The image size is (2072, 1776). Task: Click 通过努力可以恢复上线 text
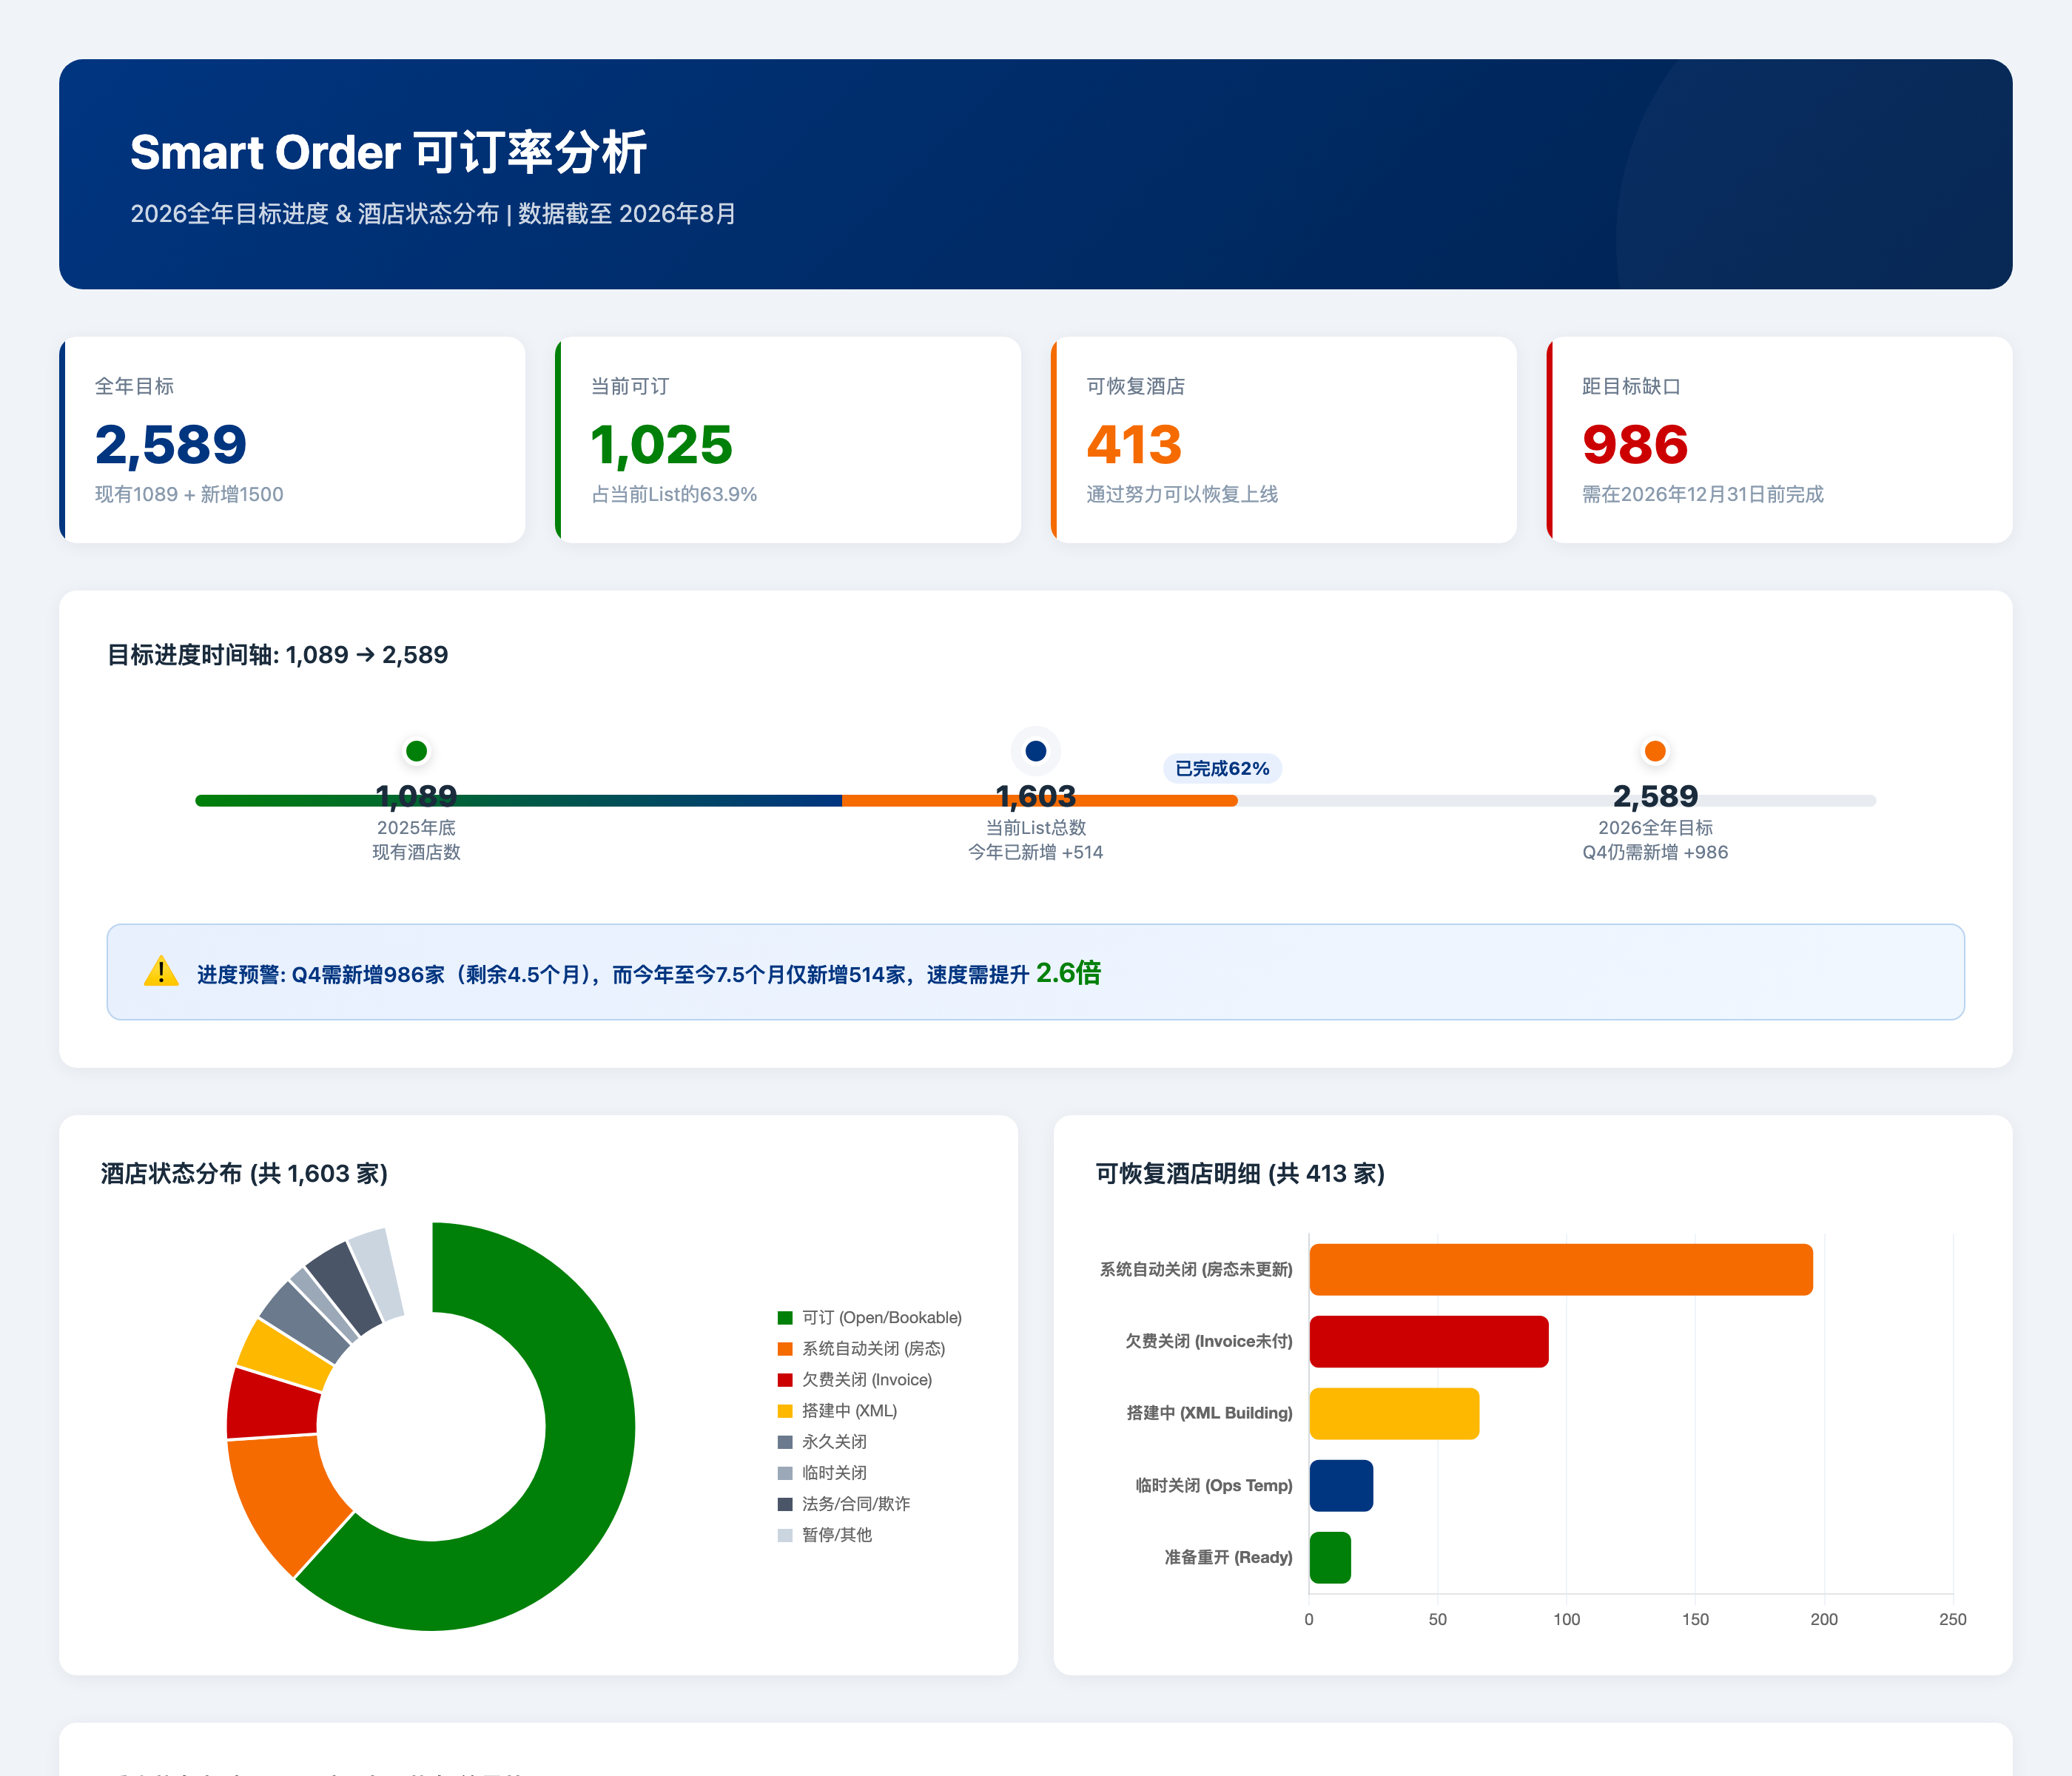click(1182, 494)
